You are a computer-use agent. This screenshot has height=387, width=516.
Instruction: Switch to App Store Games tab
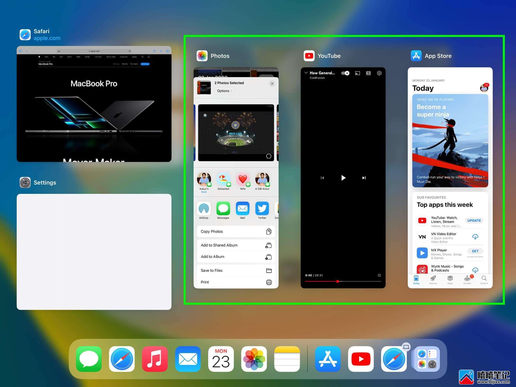[x=433, y=280]
